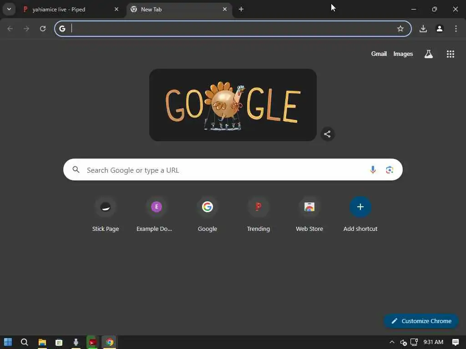Image resolution: width=466 pixels, height=349 pixels.
Task: Go forward using the forward arrow
Action: pos(26,29)
